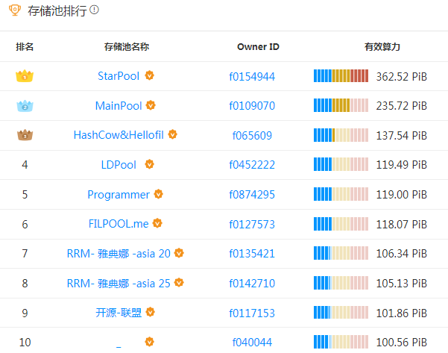Viewport: 448px width, 353px height.
Task: Open owner ID f0117153
Action: click(252, 313)
